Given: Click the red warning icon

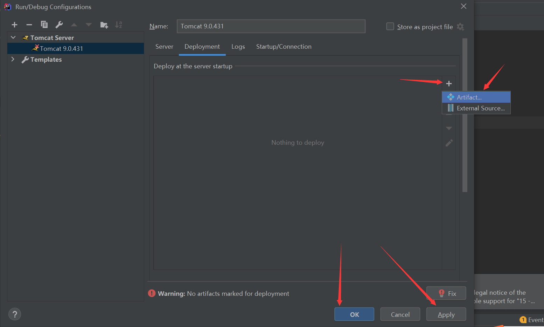Looking at the screenshot, I should tap(152, 293).
